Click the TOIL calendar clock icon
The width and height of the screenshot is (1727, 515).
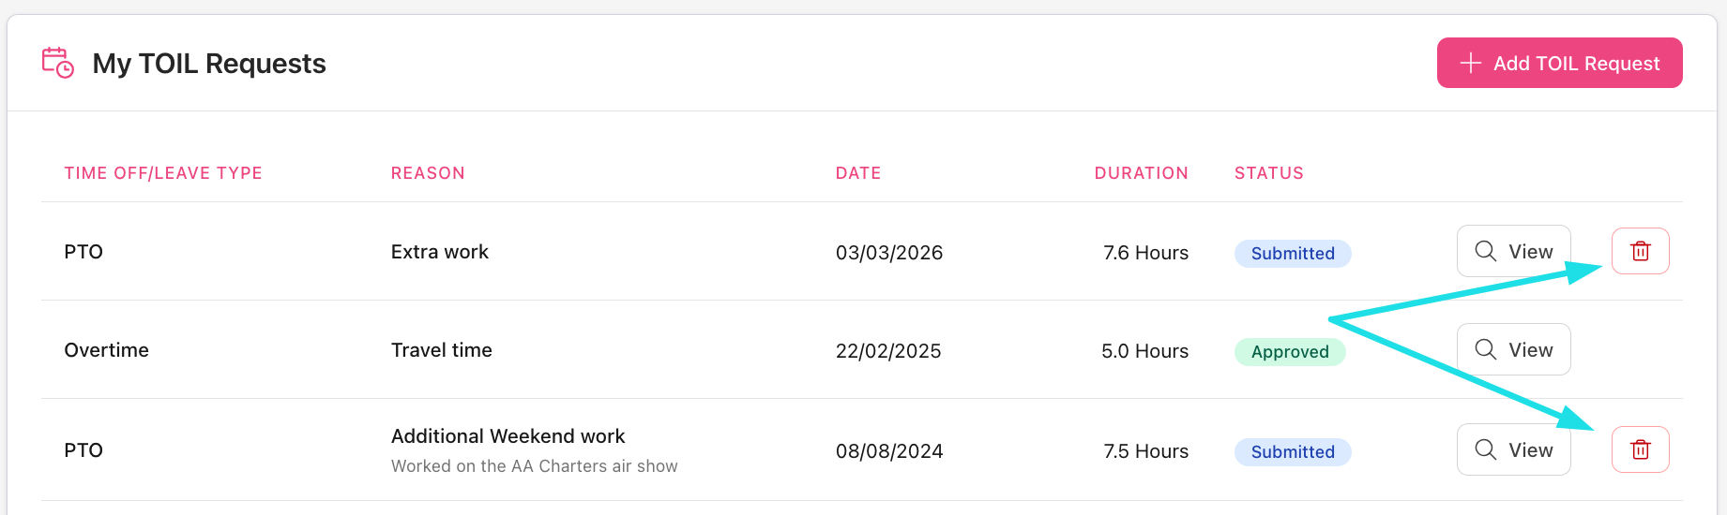57,63
